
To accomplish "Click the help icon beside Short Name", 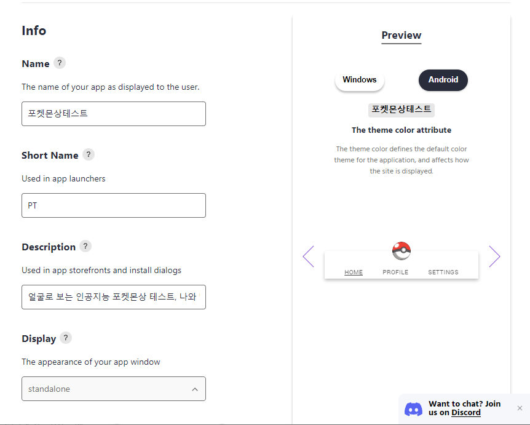I will click(89, 154).
